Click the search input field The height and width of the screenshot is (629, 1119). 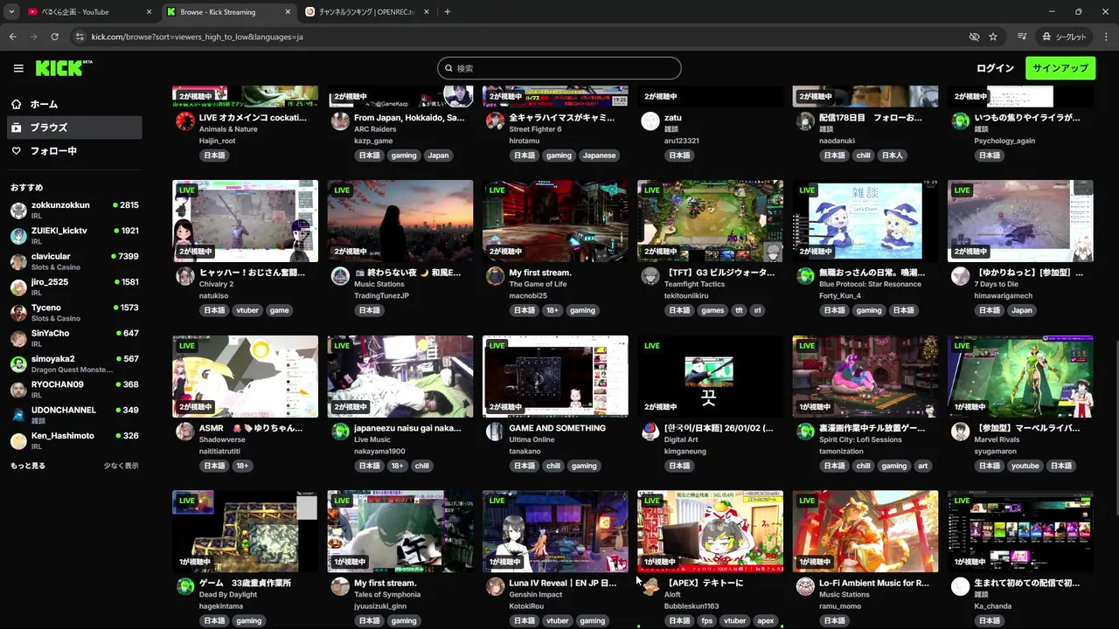[x=559, y=68]
